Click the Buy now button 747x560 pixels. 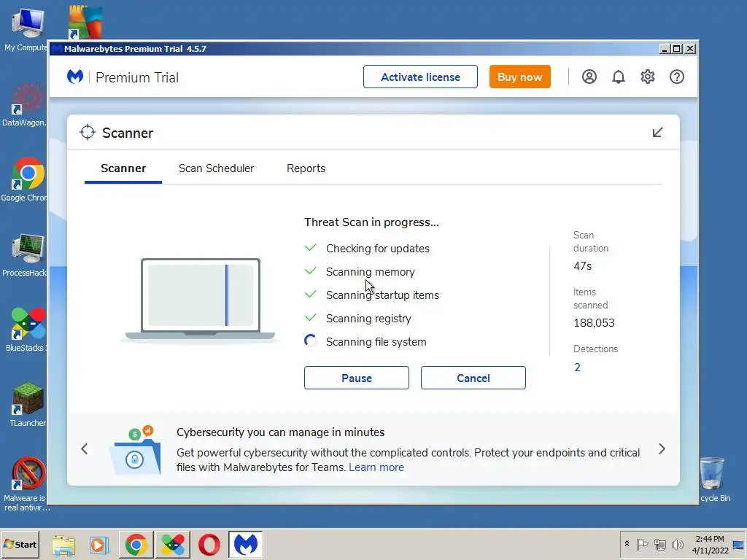click(519, 77)
